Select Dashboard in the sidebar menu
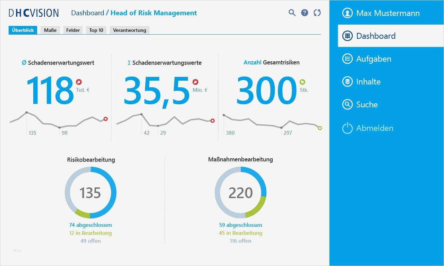 [x=391, y=36]
